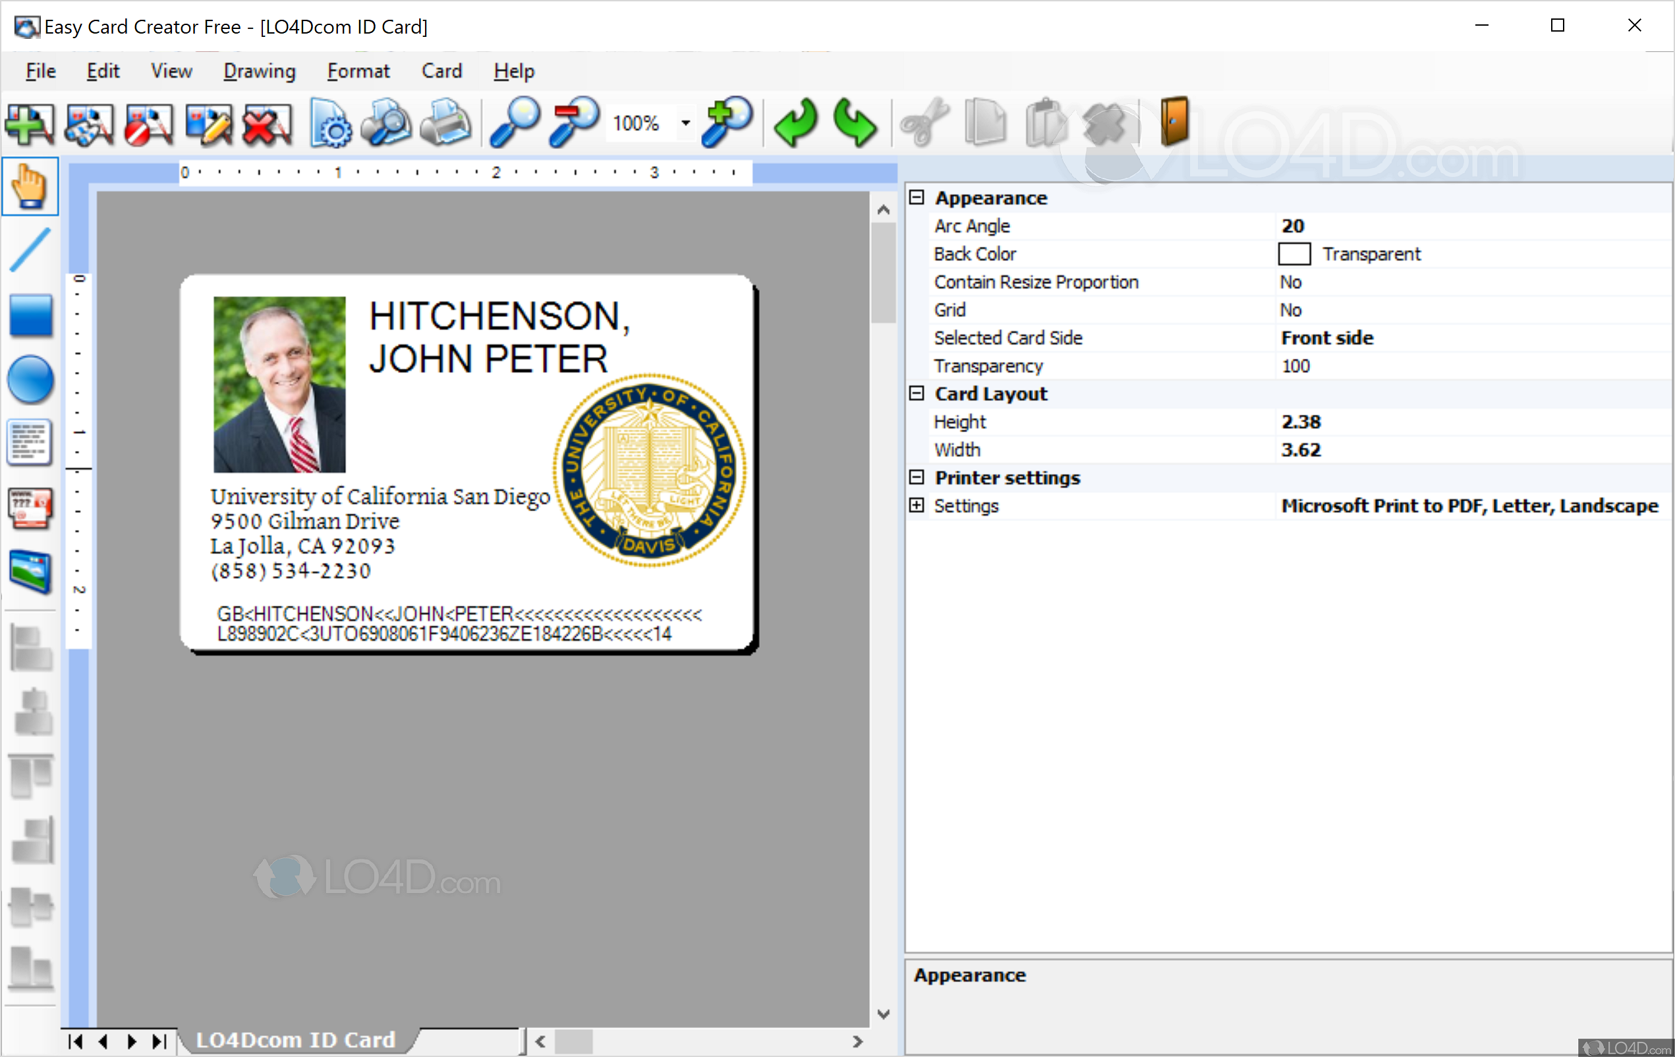1675x1057 pixels.
Task: Open the Drawing menu
Action: [x=260, y=71]
